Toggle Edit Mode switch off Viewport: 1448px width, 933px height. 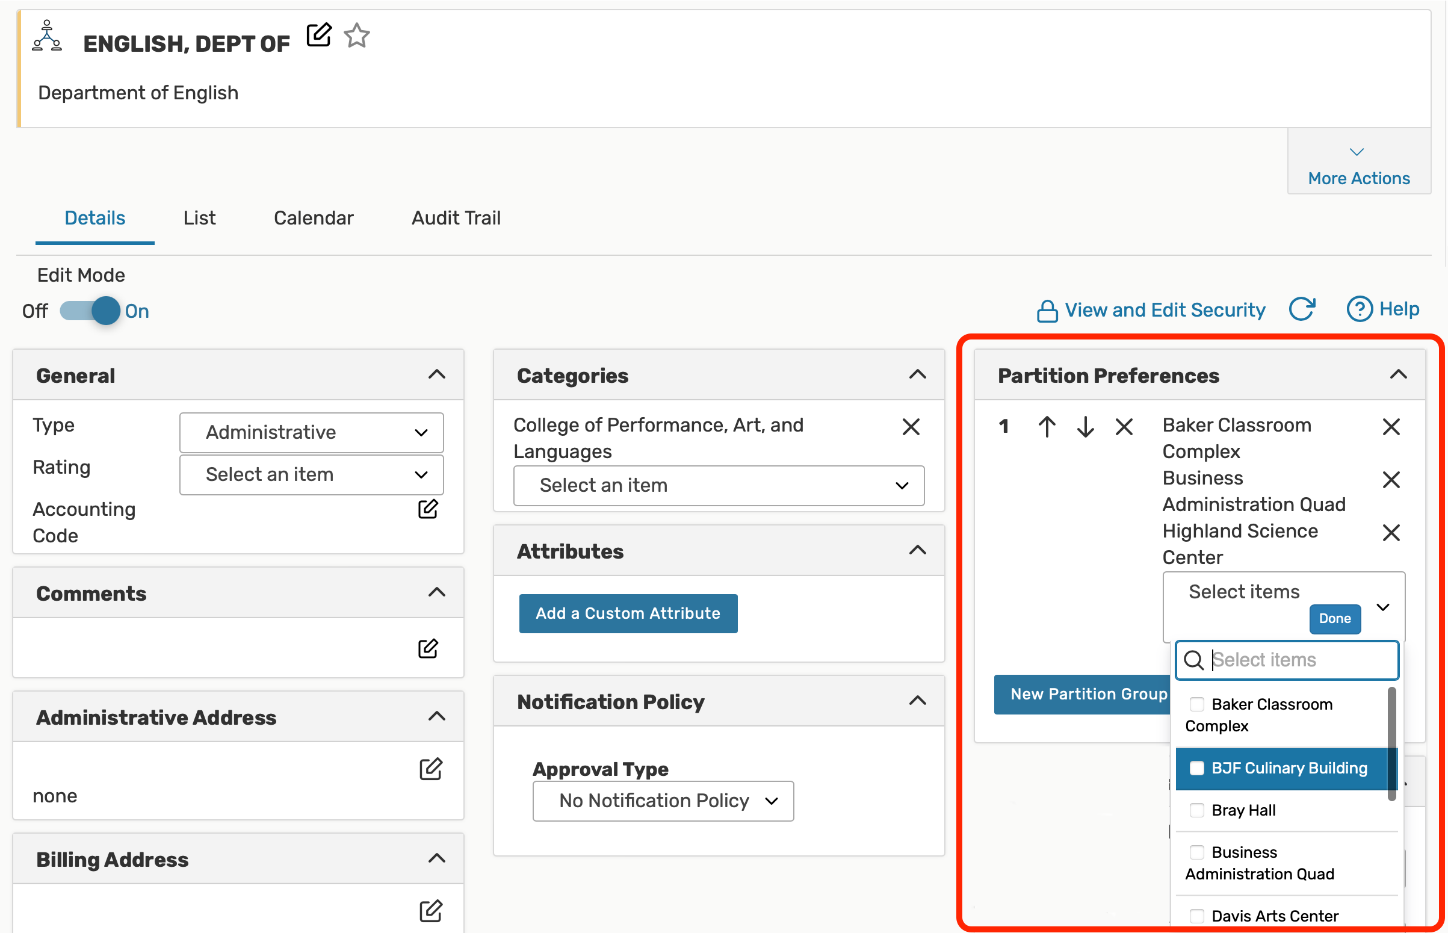point(91,311)
